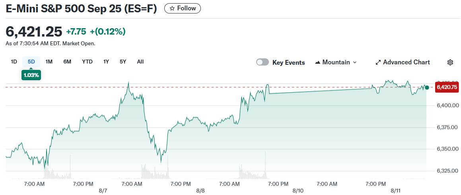
Task: Click the 6,400.00 axis label
Action: click(x=448, y=105)
